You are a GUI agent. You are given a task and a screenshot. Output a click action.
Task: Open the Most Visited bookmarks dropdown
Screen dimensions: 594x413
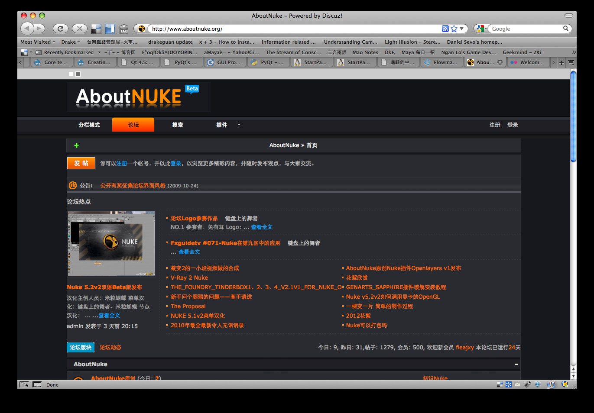pyautogui.click(x=38, y=42)
